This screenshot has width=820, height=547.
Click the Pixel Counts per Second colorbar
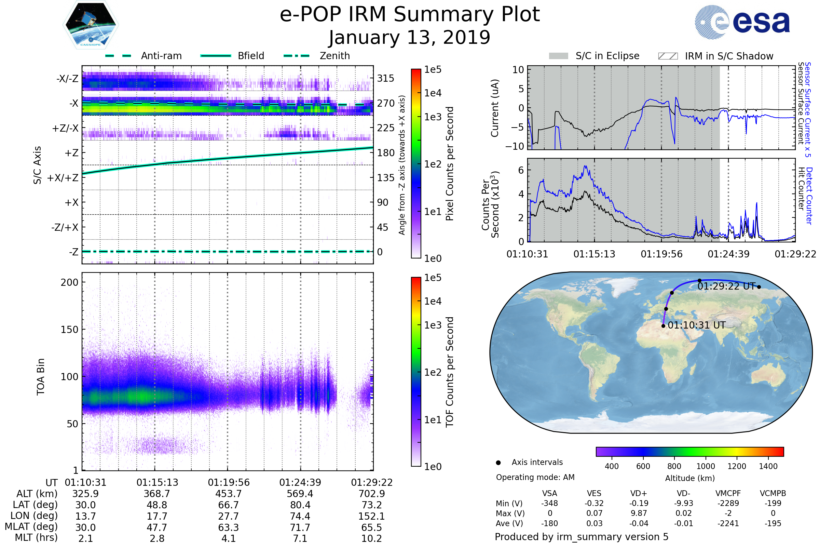[x=416, y=163]
